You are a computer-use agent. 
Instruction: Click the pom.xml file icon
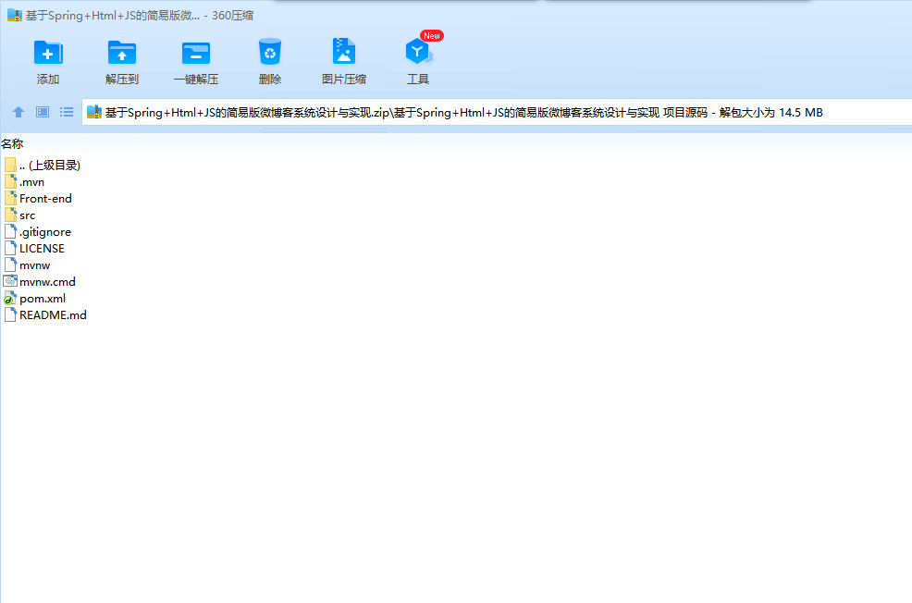click(10, 299)
